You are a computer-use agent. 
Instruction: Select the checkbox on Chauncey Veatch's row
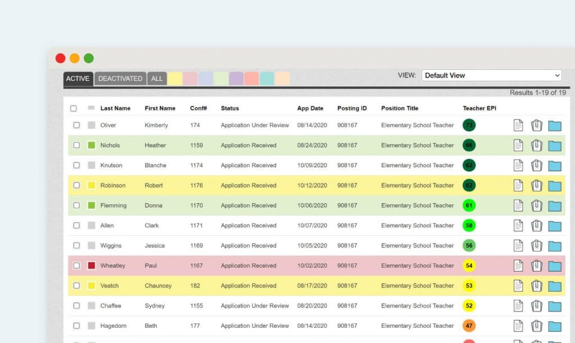(x=76, y=285)
